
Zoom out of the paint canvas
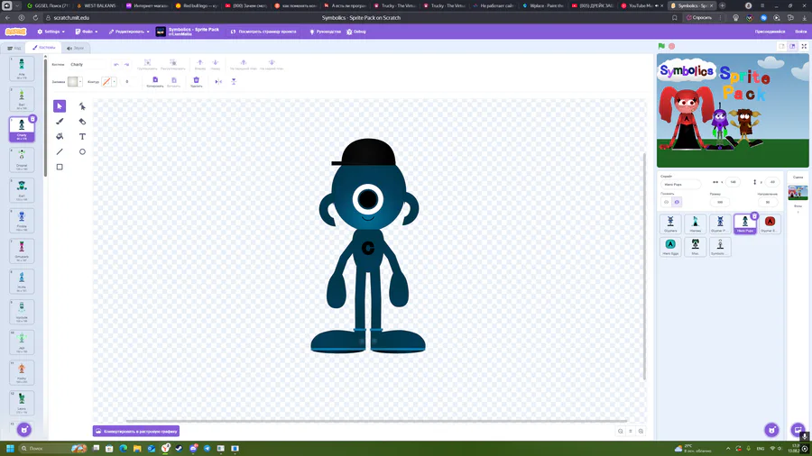[x=621, y=431]
